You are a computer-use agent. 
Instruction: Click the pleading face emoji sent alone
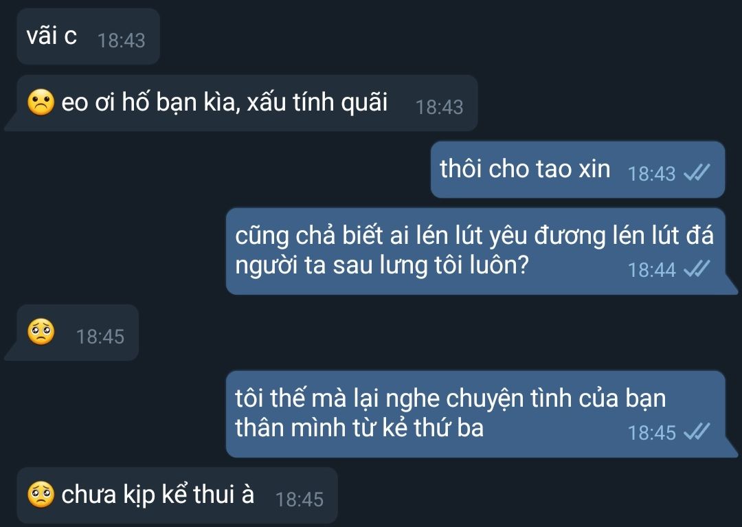point(41,332)
